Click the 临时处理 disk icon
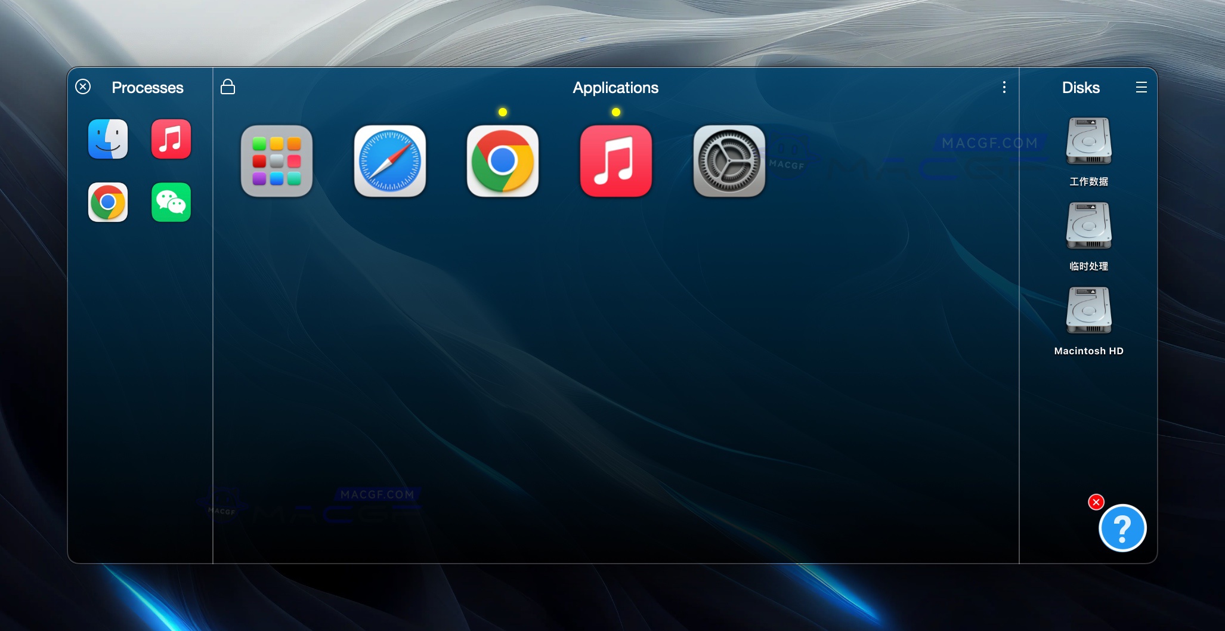This screenshot has width=1225, height=631. point(1088,226)
